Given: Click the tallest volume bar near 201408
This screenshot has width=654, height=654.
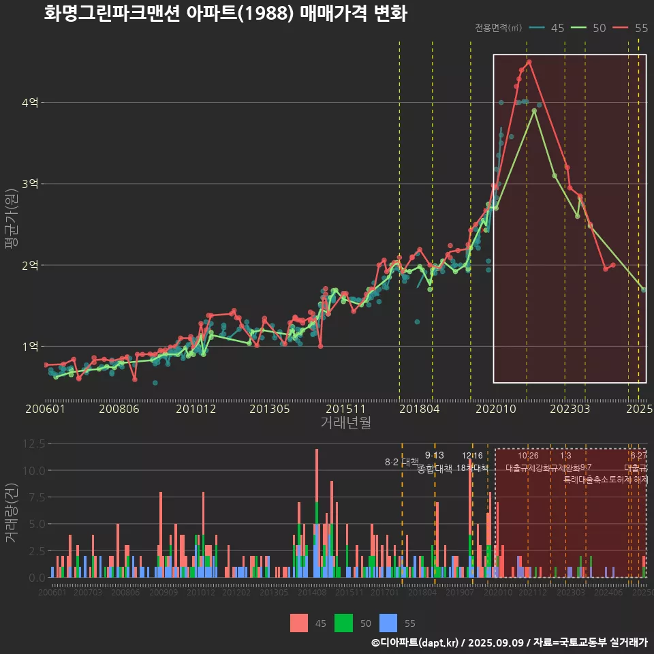Looking at the screenshot, I should coord(317,513).
